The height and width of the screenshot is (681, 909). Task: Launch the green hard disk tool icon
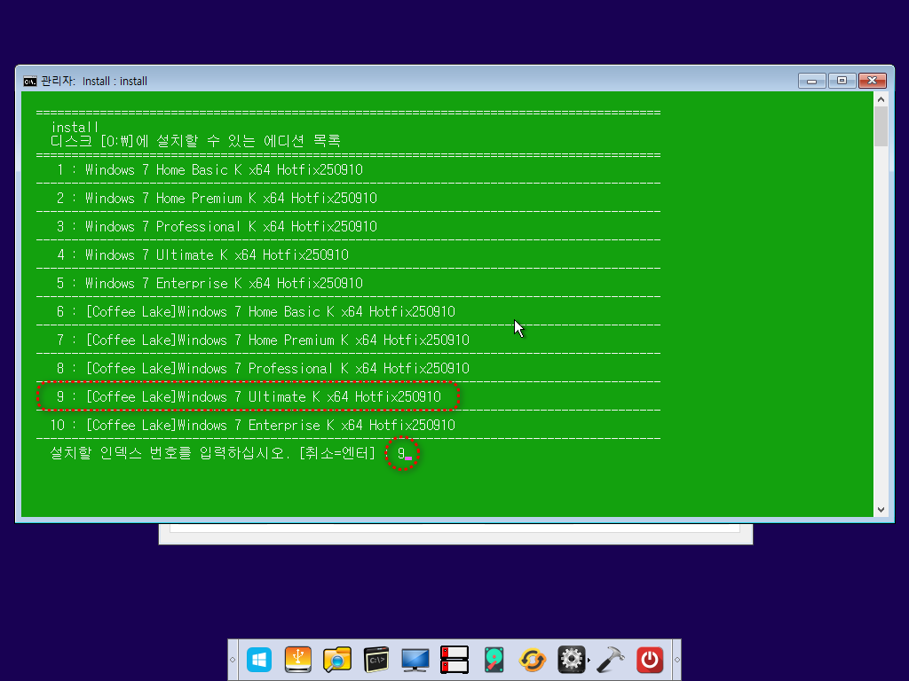494,660
